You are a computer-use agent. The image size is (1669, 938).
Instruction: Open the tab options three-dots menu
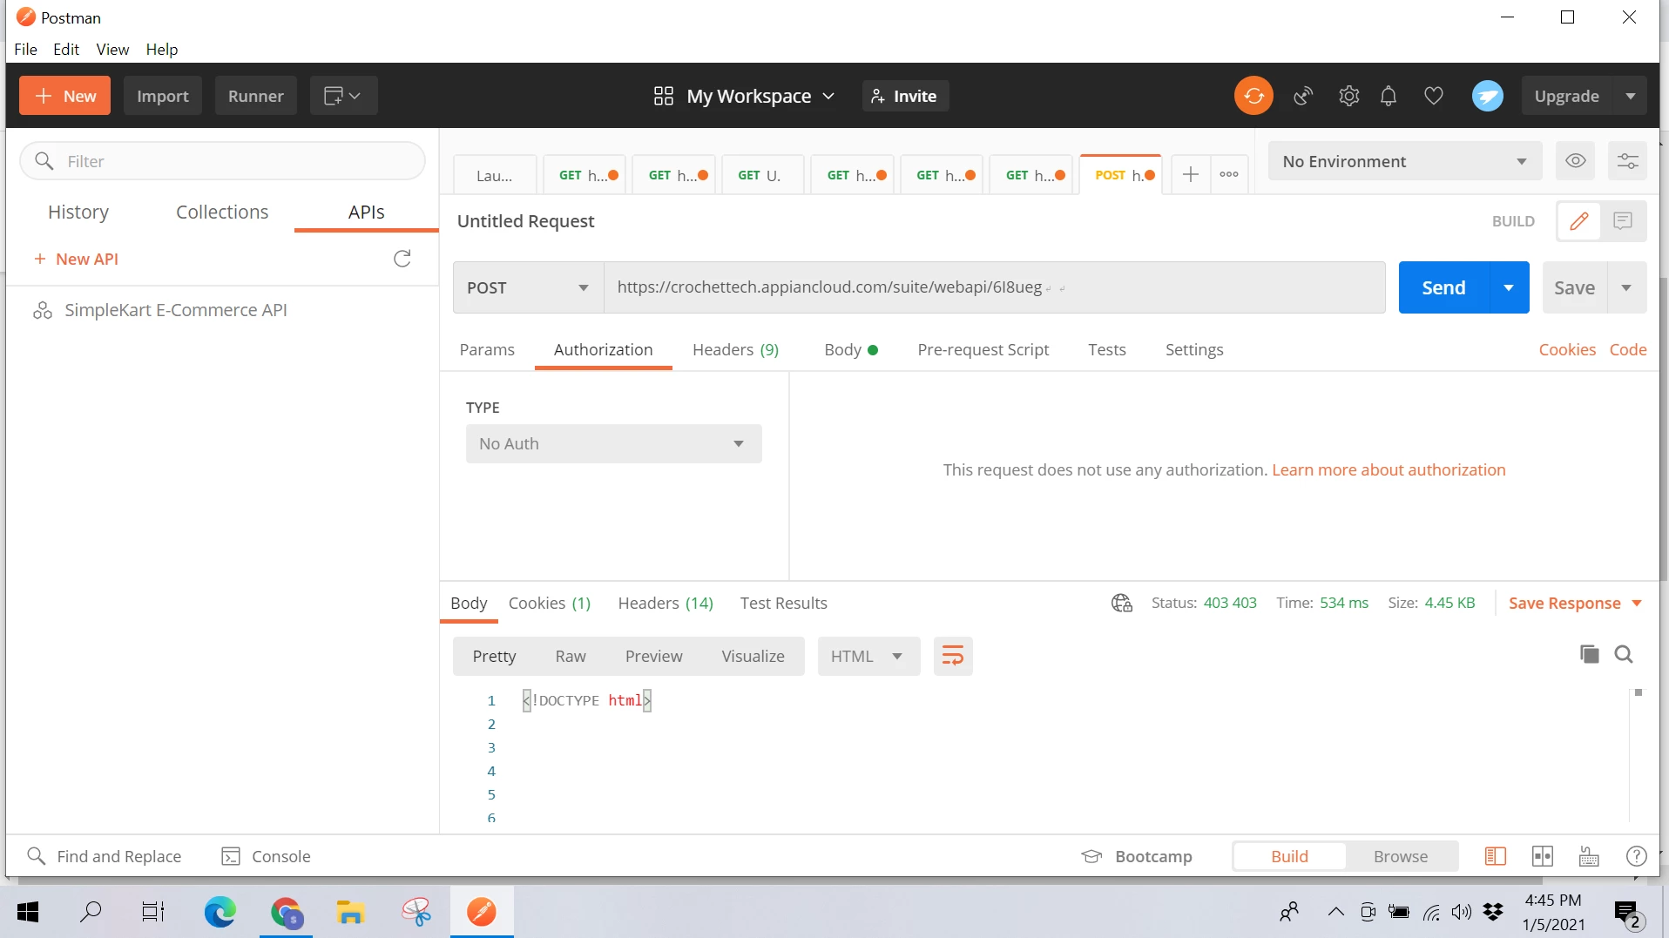click(x=1229, y=175)
